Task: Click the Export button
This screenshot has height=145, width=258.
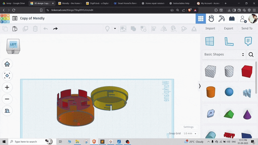Action: 229,28
